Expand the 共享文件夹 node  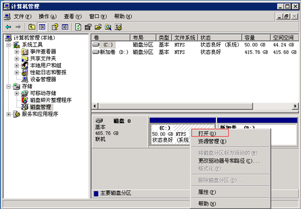pos(17,58)
